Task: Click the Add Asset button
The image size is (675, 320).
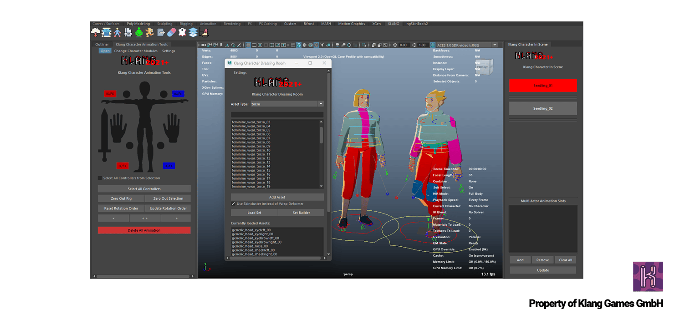Action: 277,197
